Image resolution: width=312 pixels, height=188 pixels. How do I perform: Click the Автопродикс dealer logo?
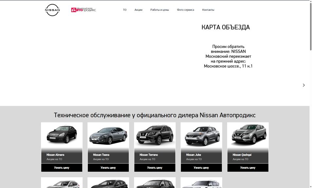tap(83, 10)
